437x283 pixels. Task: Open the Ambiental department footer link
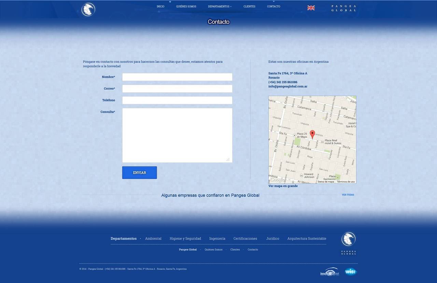[153, 239]
